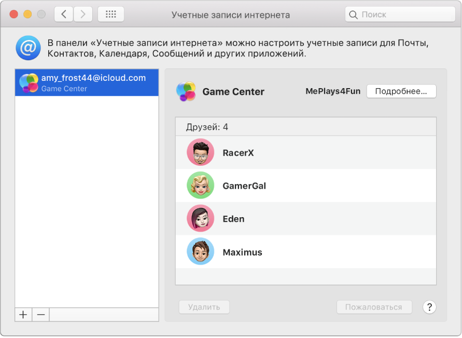Select friend GamerGal in the list

(x=305, y=186)
